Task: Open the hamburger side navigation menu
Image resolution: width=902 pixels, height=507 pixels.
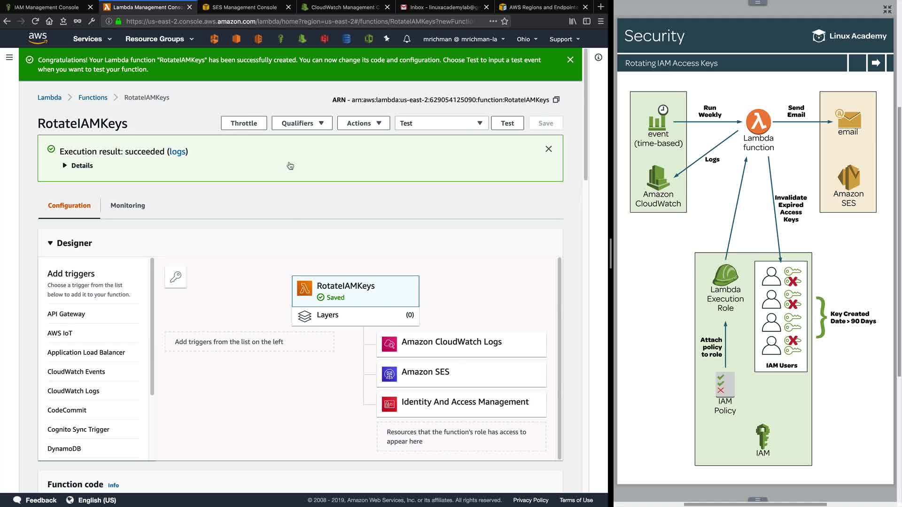Action: pyautogui.click(x=9, y=57)
